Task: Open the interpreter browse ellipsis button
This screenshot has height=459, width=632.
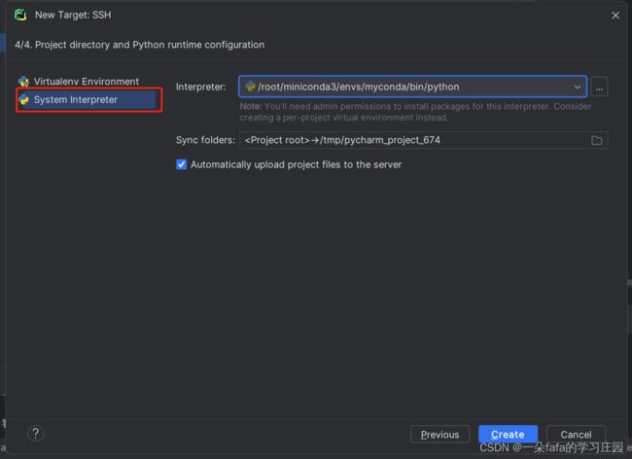Action: click(599, 87)
